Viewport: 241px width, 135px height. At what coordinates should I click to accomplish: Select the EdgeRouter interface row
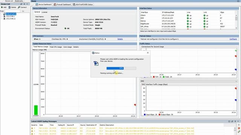(188, 24)
